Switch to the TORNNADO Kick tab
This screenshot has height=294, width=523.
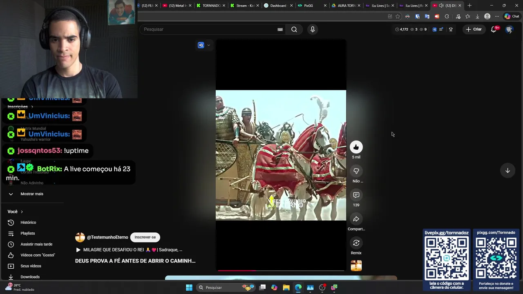click(x=210, y=6)
